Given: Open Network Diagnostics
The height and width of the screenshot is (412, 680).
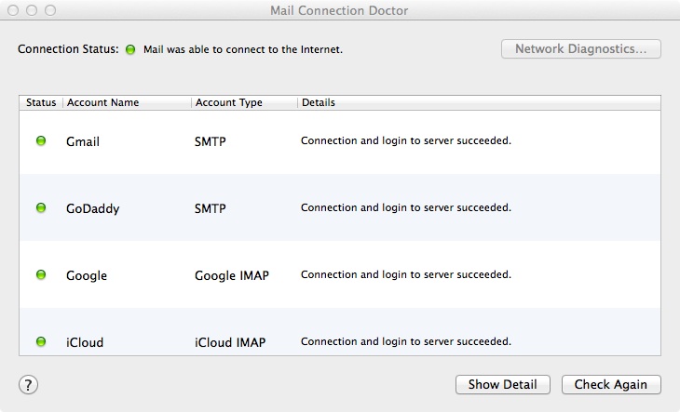Looking at the screenshot, I should point(581,48).
